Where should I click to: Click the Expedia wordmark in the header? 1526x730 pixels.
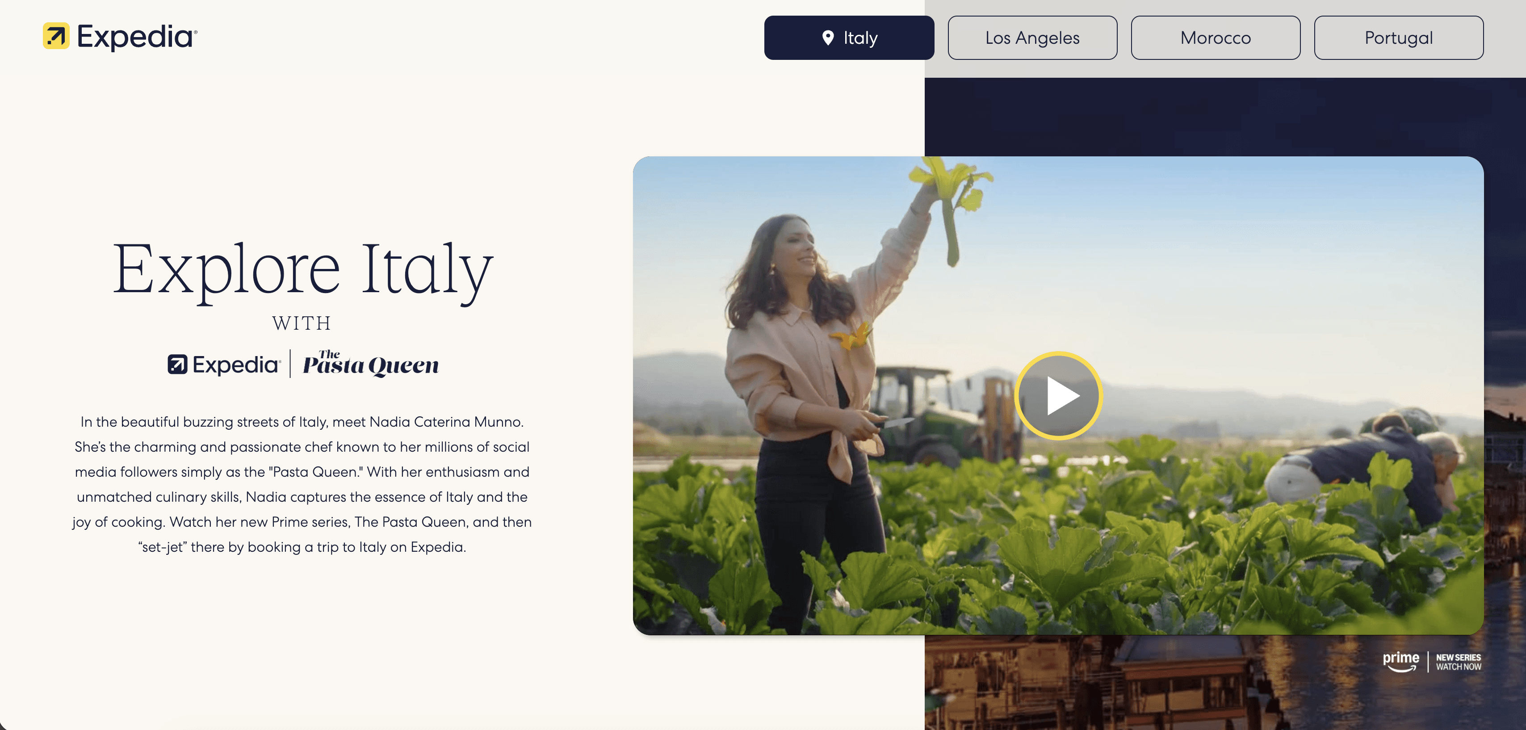click(x=137, y=37)
